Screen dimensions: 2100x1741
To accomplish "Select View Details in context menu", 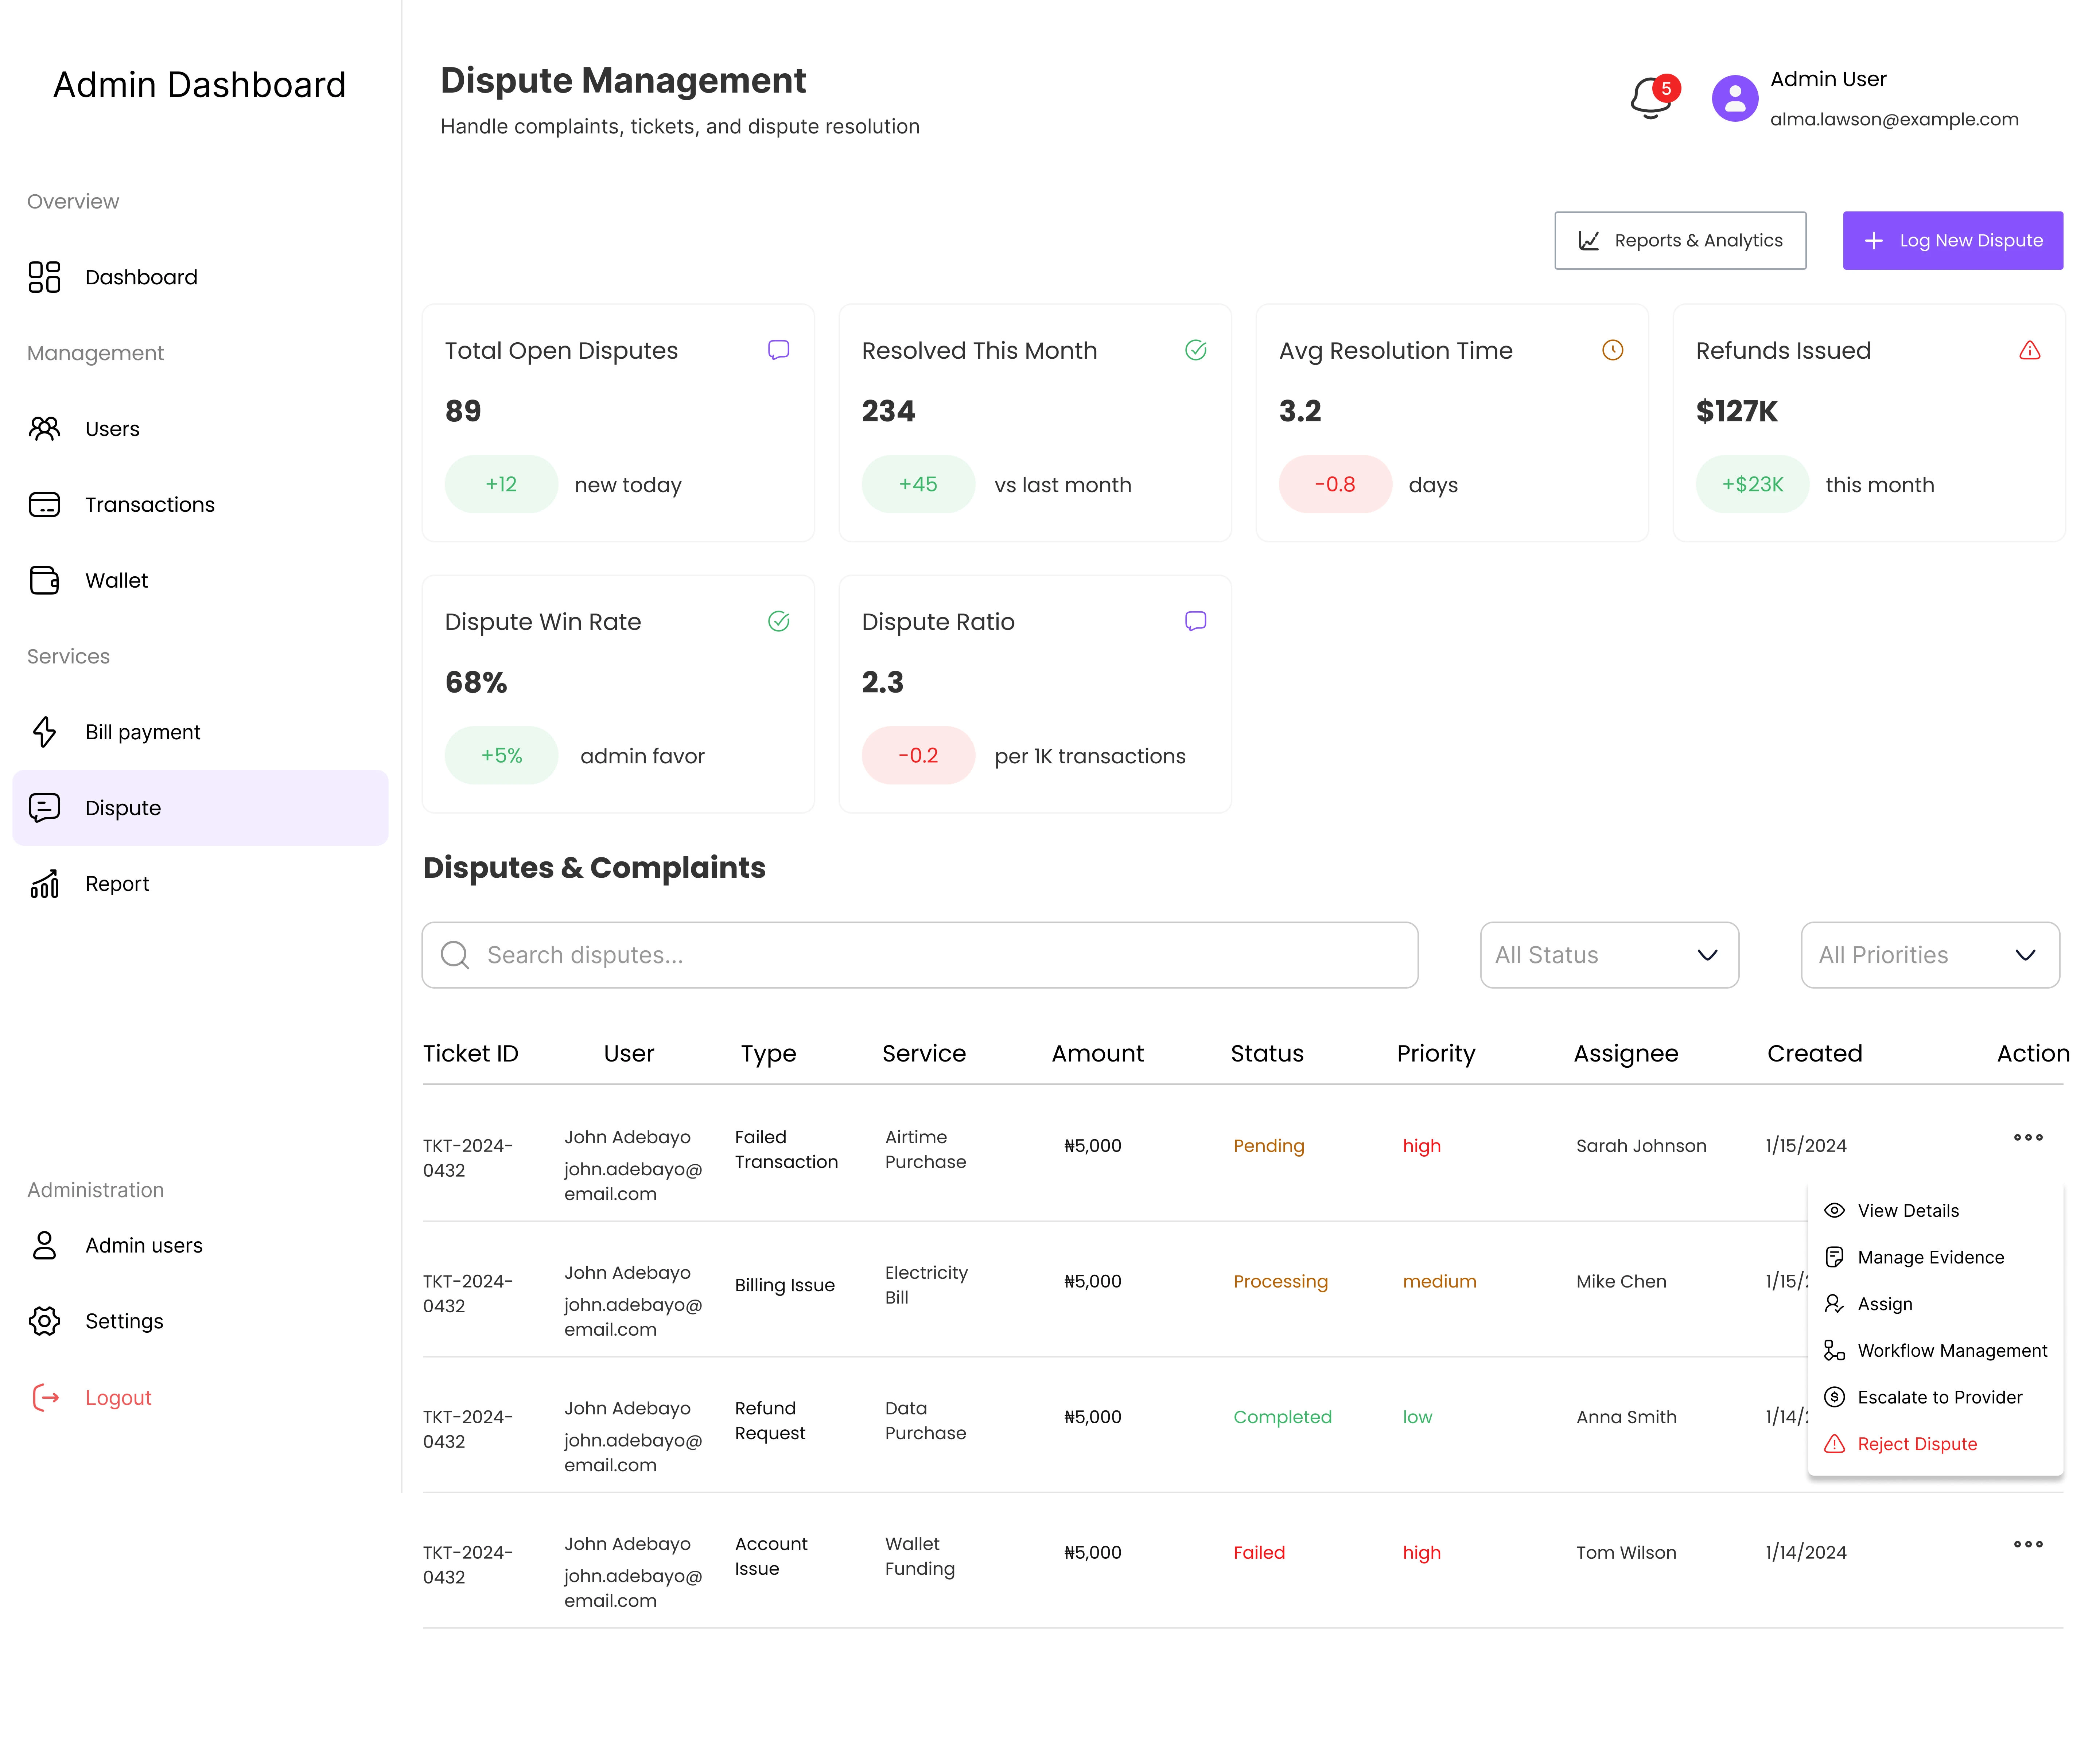I will [1907, 1210].
